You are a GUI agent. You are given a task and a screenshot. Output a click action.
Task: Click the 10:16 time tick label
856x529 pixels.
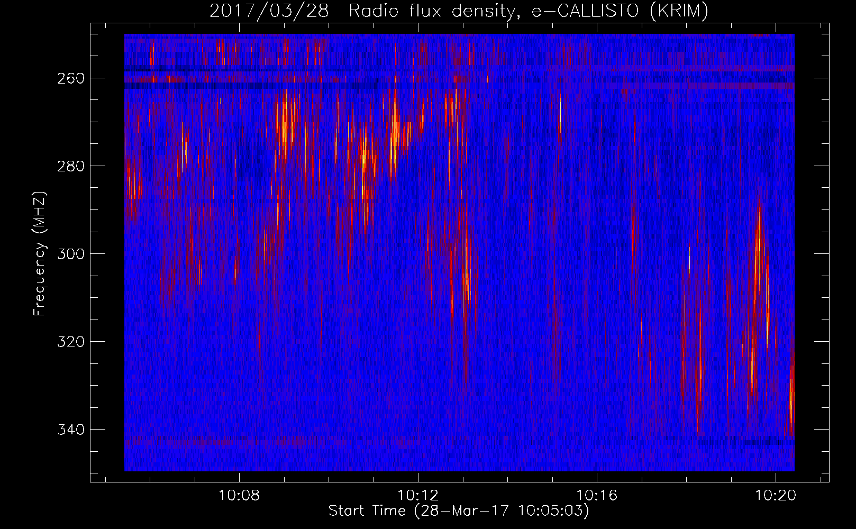pyautogui.click(x=597, y=496)
